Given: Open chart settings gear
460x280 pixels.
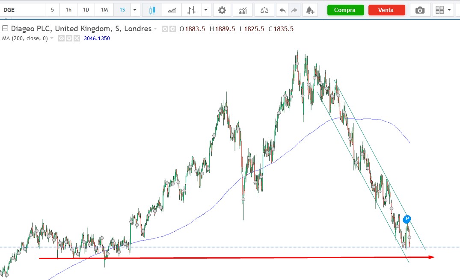Looking at the screenshot, I should [x=222, y=10].
